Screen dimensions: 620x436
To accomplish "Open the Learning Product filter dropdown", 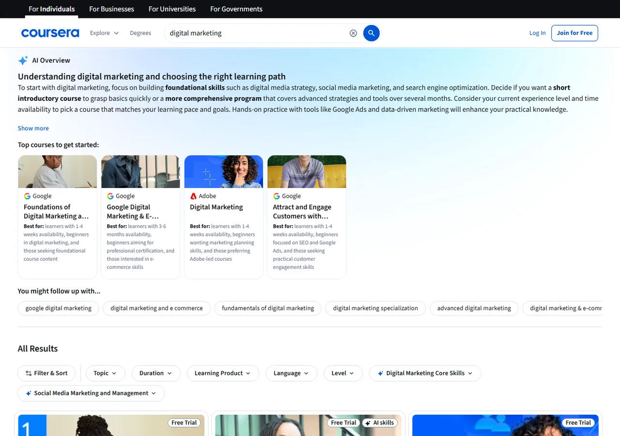I will (x=223, y=374).
